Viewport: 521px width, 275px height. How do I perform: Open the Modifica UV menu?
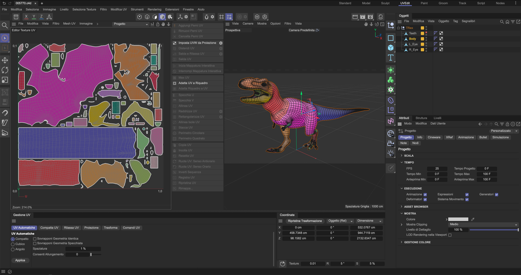(119, 10)
